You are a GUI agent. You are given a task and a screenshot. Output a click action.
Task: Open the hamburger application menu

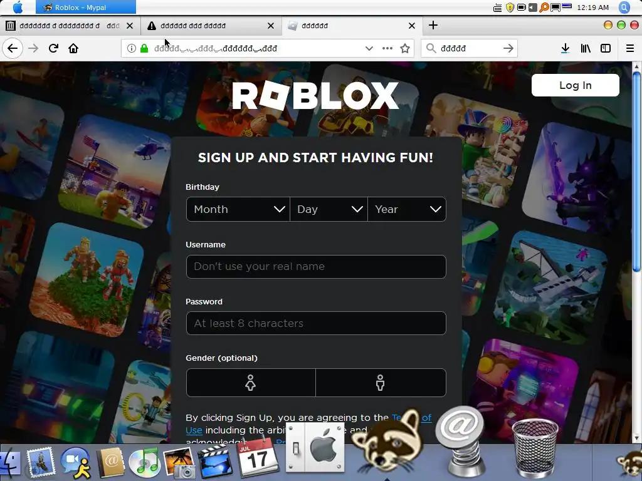tap(630, 48)
